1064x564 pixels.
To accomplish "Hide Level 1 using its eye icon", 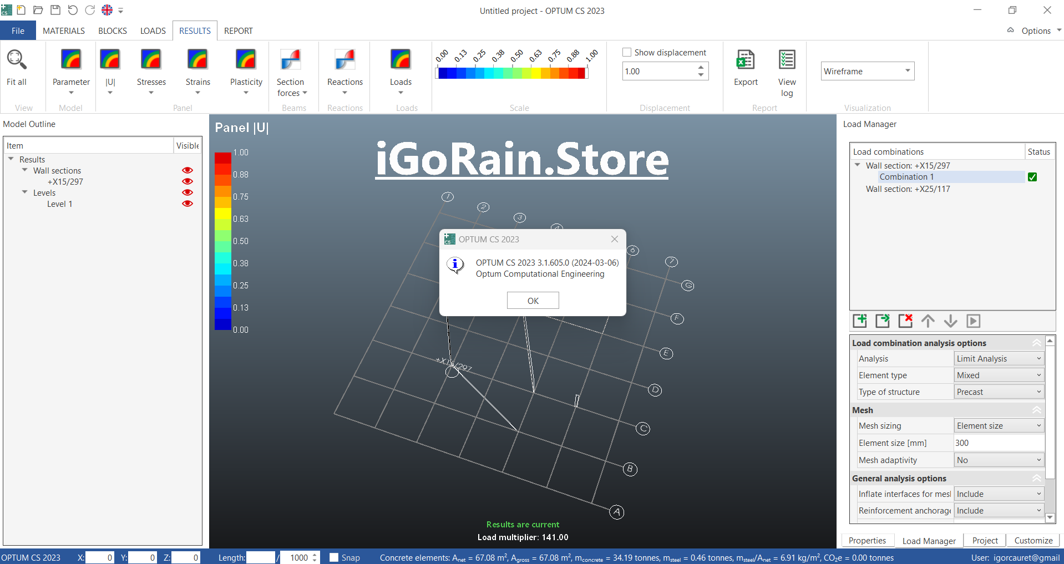I will click(x=188, y=204).
